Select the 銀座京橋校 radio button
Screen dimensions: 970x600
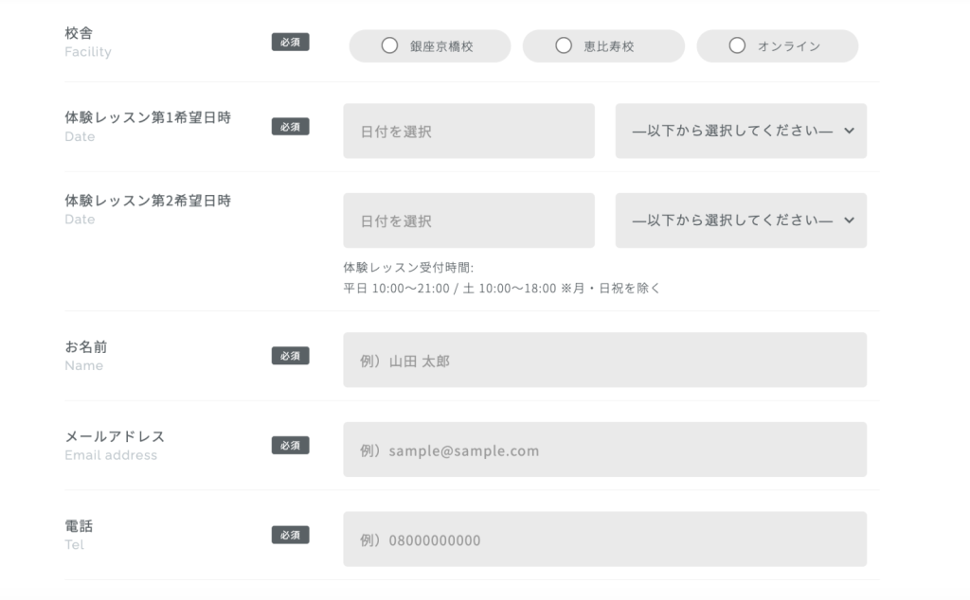389,45
